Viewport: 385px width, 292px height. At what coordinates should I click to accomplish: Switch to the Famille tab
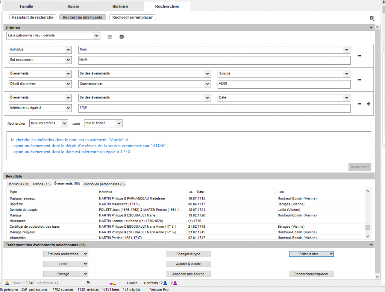click(27, 6)
